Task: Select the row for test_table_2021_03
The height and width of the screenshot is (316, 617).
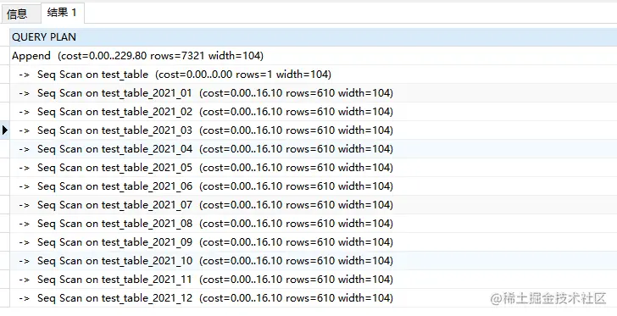Action: pyautogui.click(x=314, y=130)
